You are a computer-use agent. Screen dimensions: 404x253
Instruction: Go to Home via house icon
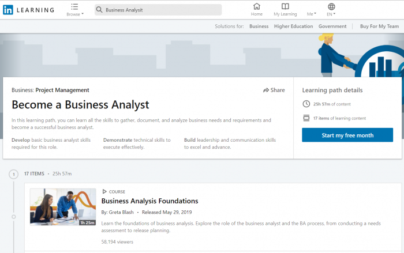click(256, 7)
